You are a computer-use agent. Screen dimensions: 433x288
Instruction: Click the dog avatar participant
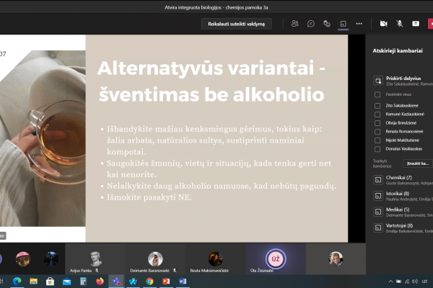[x=22, y=258]
